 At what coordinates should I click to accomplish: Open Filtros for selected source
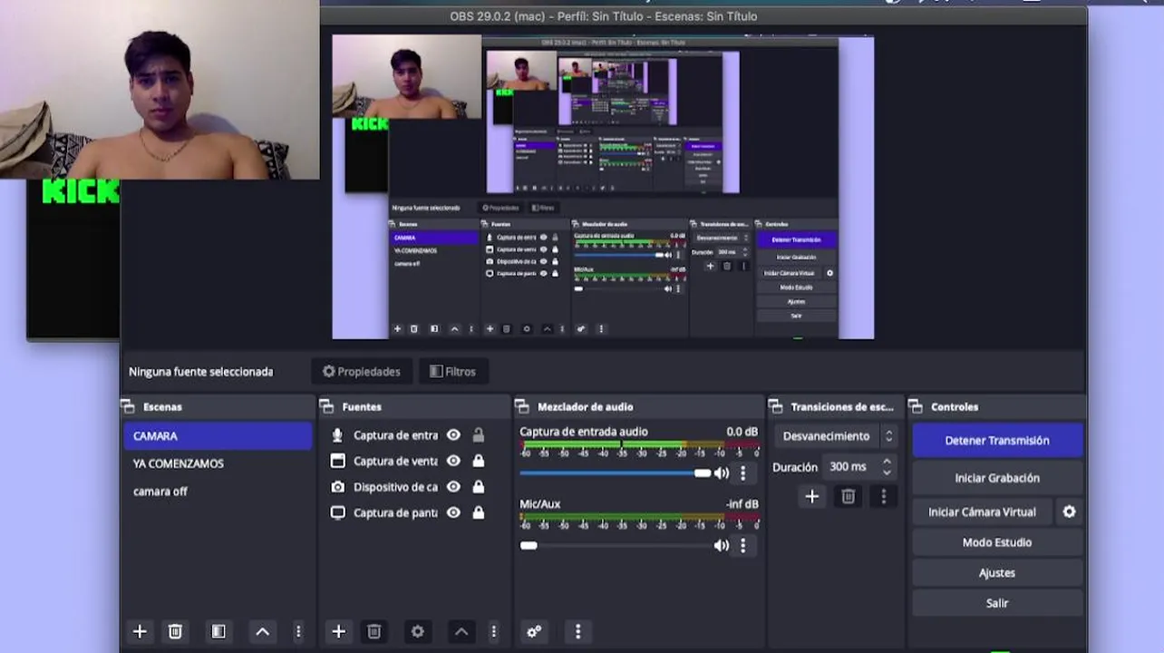tap(453, 372)
